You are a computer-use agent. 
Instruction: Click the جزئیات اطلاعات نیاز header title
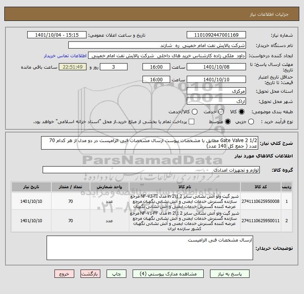click(269, 14)
